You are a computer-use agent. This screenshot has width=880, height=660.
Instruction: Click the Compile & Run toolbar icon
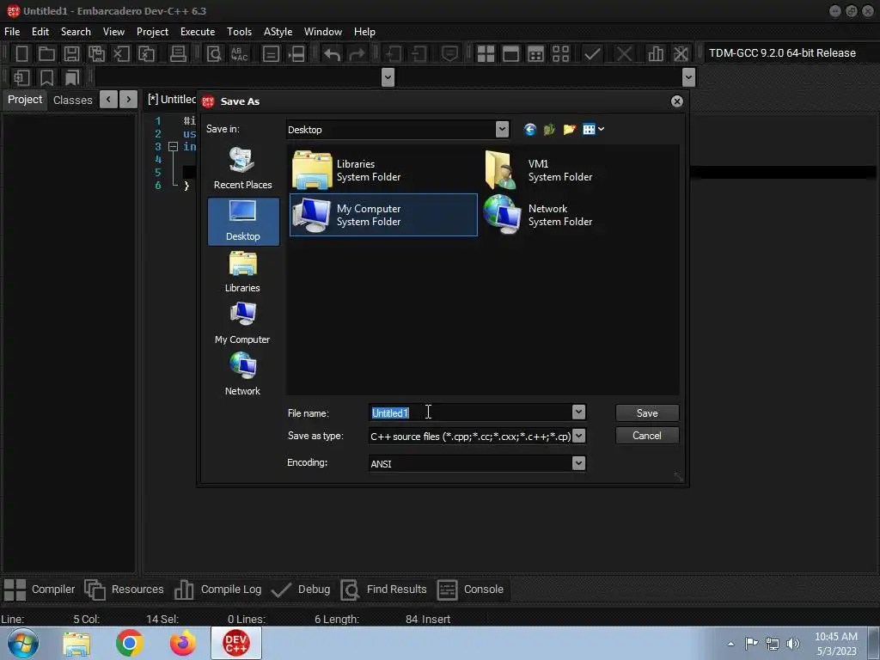536,54
